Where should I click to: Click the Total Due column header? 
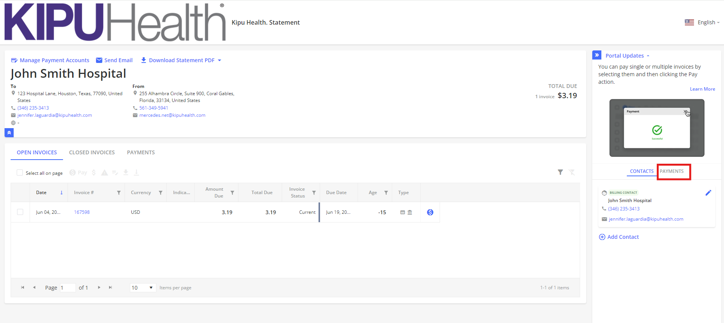262,193
